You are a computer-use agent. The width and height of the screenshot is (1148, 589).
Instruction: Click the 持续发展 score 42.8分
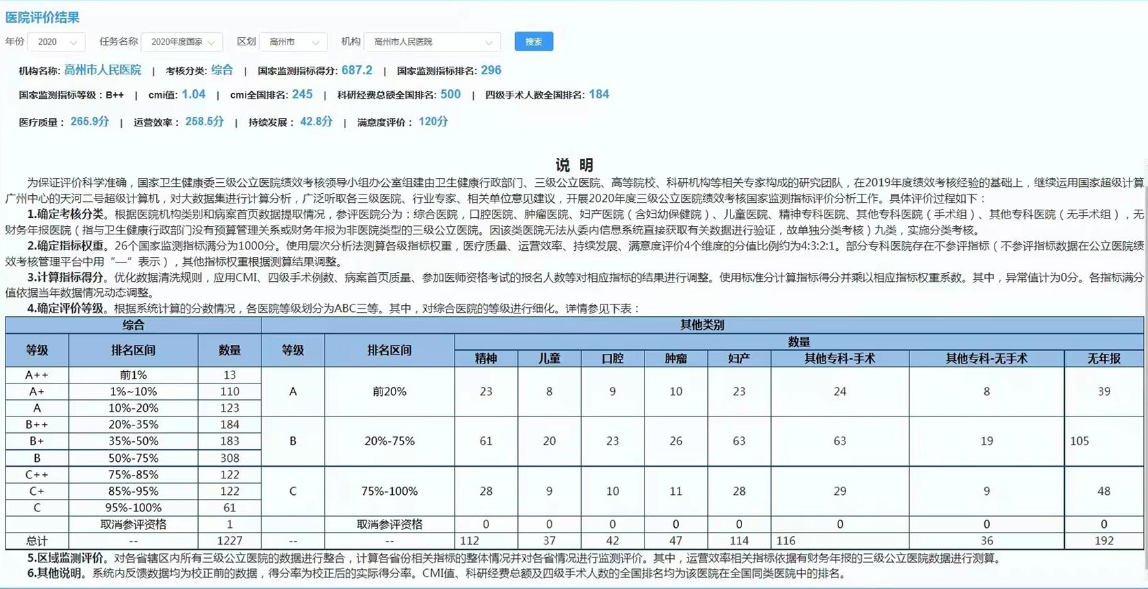(316, 122)
